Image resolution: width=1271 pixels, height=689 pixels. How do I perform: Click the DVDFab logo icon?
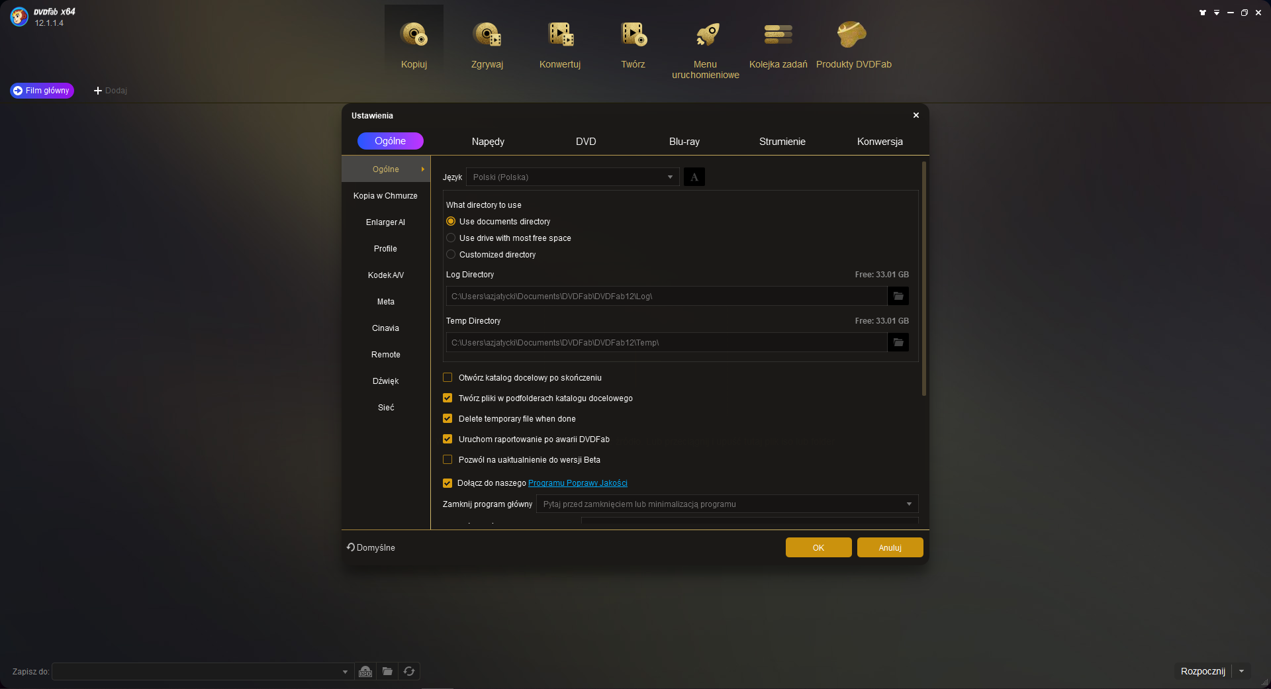pyautogui.click(x=19, y=17)
